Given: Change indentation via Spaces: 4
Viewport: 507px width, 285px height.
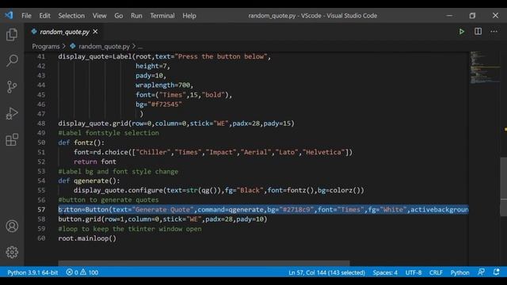Looking at the screenshot, I should [385, 272].
